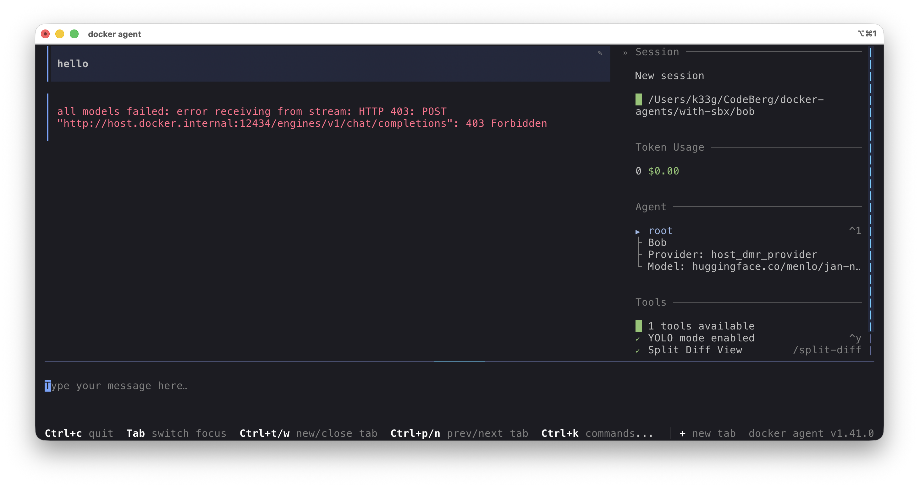Click the $0.00 token cost
The image size is (919, 487).
click(x=663, y=171)
